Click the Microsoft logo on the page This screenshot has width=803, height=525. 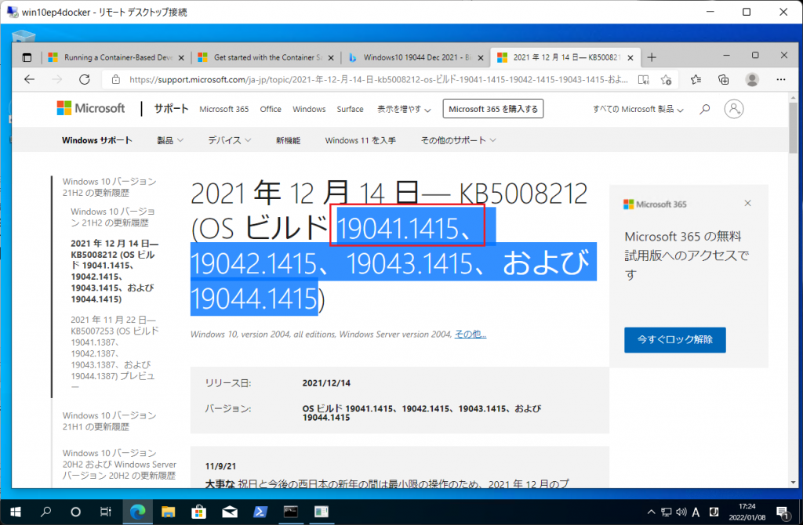coord(91,108)
